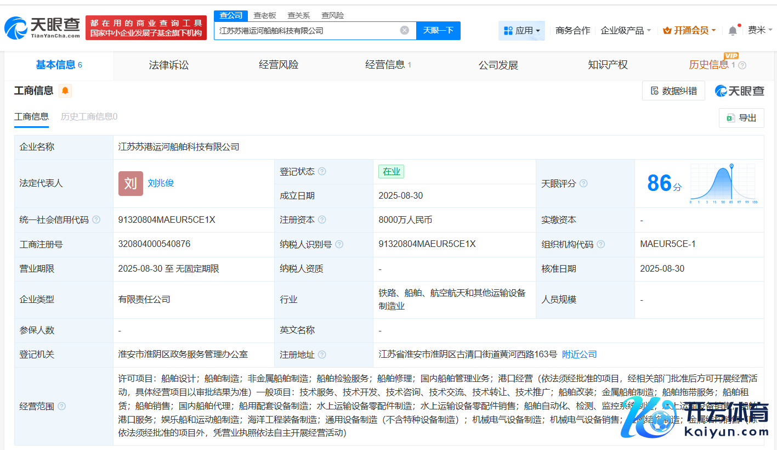The width and height of the screenshot is (777, 450).
Task: Click help icon next to 统一社会信用代码
Action: (x=97, y=220)
